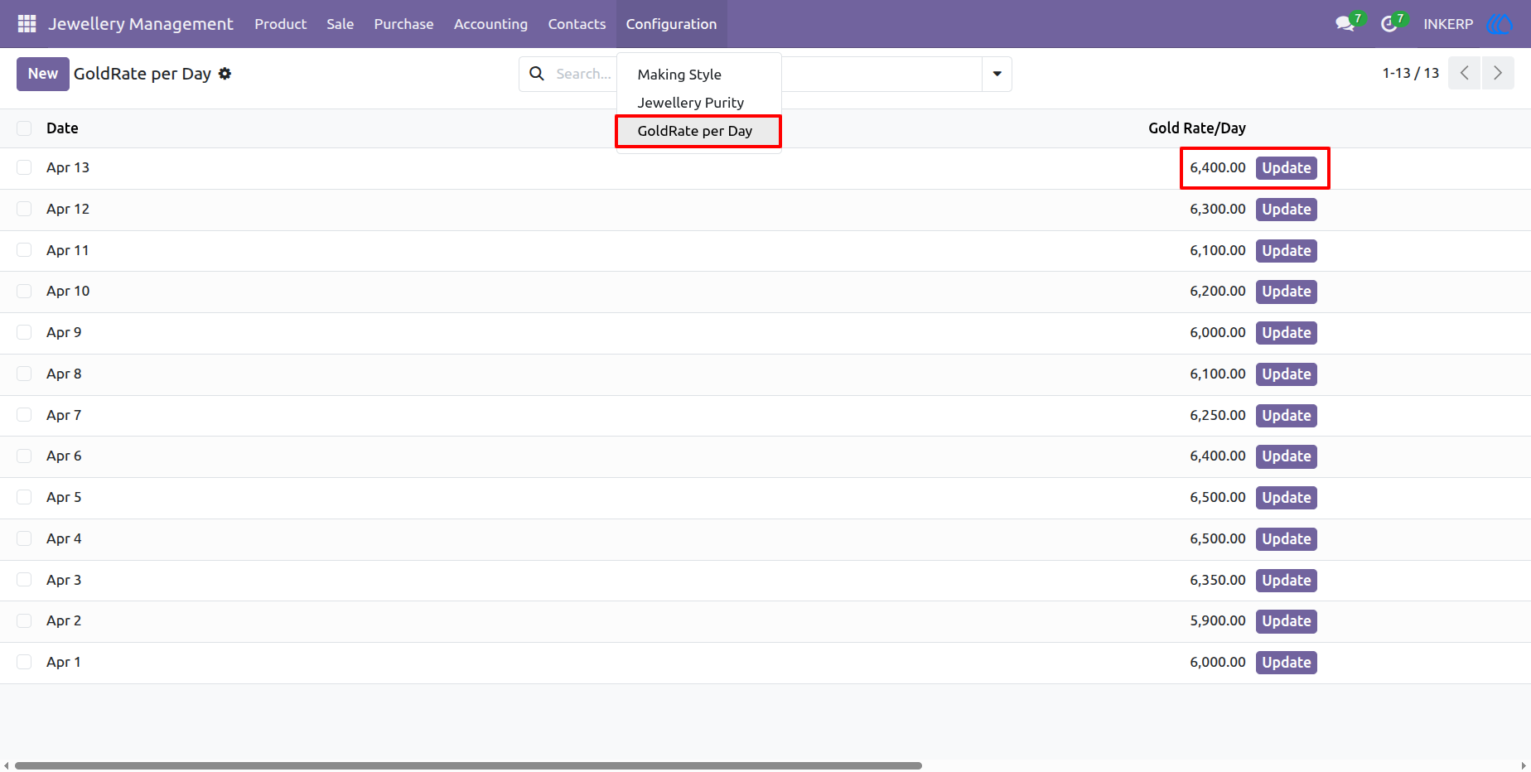
Task: Click the user avatar logo icon
Action: point(1500,24)
